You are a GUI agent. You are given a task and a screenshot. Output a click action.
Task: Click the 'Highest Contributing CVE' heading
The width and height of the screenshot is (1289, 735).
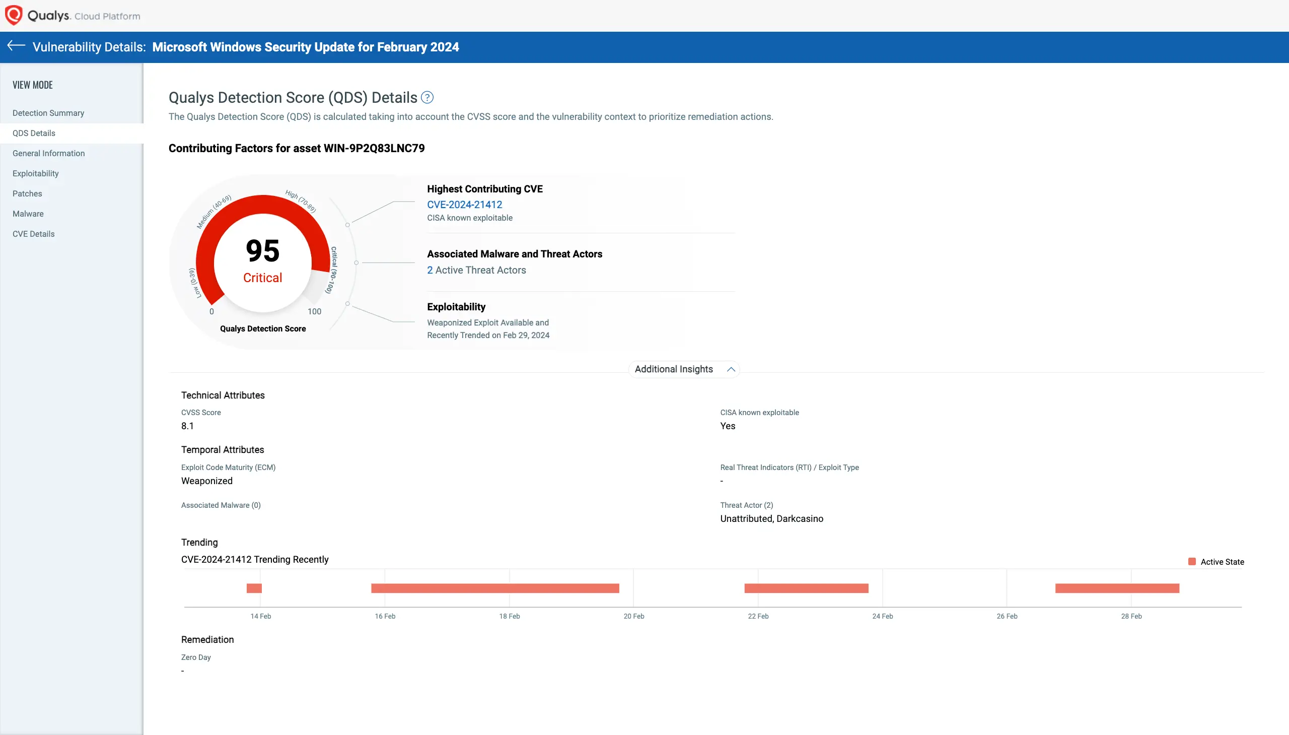coord(485,189)
